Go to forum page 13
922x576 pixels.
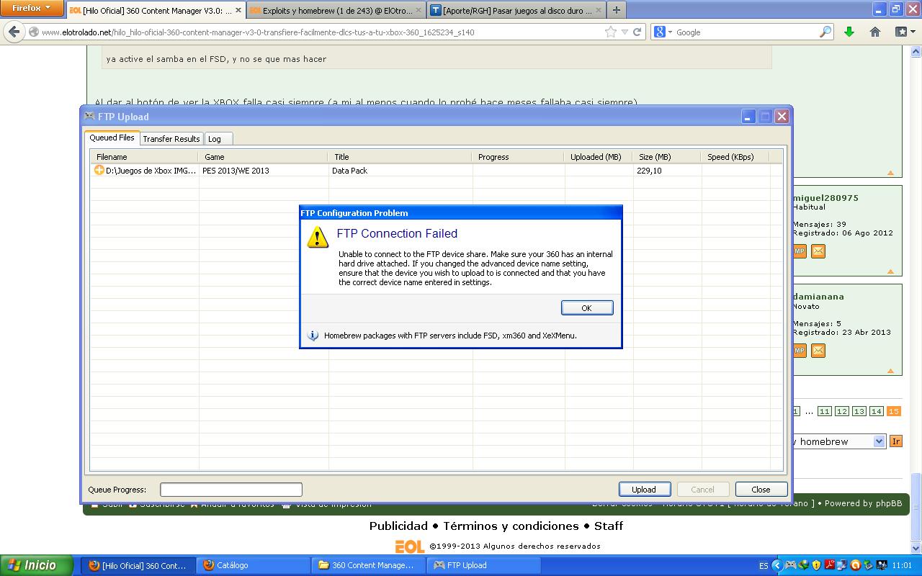click(x=859, y=411)
